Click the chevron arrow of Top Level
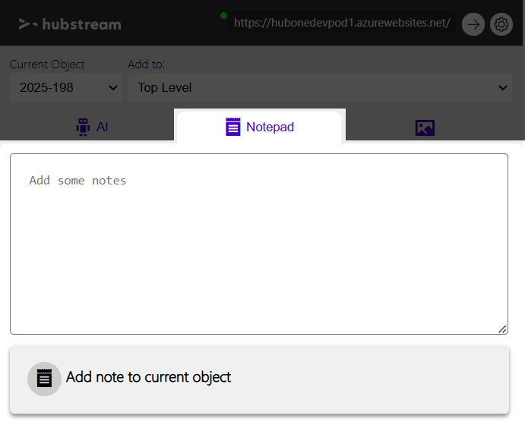This screenshot has width=525, height=422. tap(503, 88)
